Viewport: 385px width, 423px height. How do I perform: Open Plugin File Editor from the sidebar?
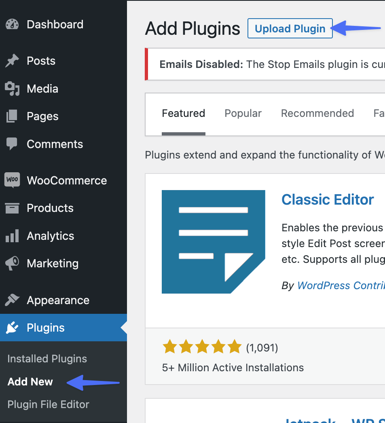click(x=48, y=404)
